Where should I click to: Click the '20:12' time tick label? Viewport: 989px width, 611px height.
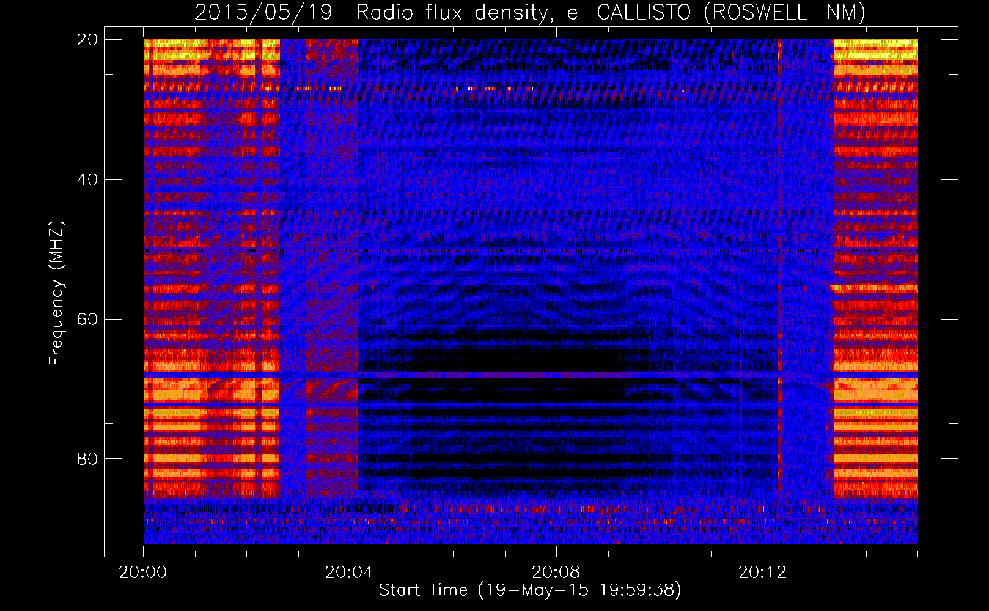pos(762,573)
